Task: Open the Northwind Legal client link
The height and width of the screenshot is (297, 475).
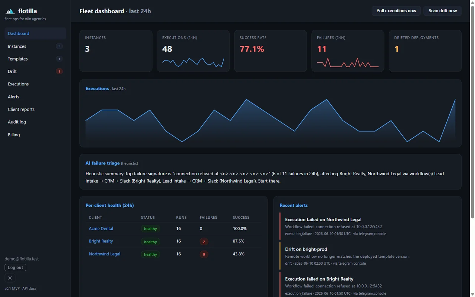Action: coord(104,254)
